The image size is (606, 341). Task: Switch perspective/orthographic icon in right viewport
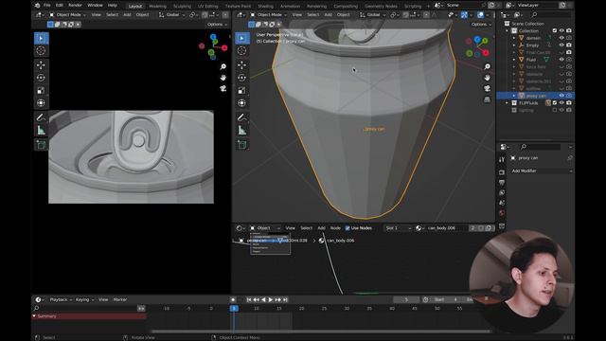click(x=487, y=99)
